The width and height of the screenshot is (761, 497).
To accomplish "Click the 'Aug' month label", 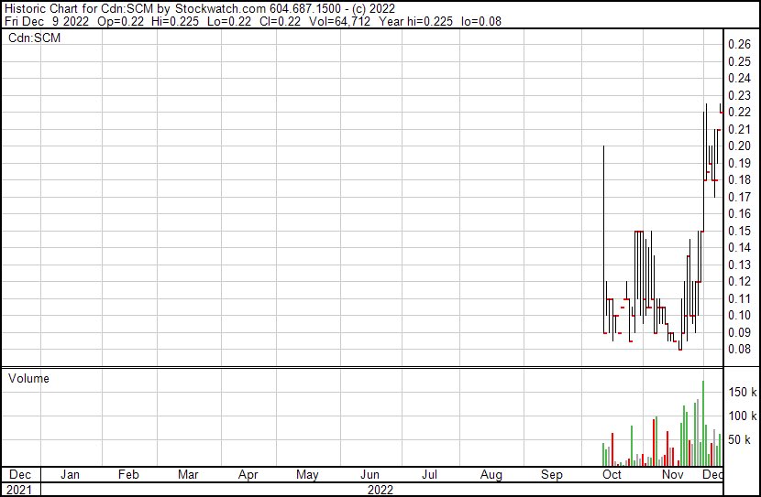I will (491, 475).
